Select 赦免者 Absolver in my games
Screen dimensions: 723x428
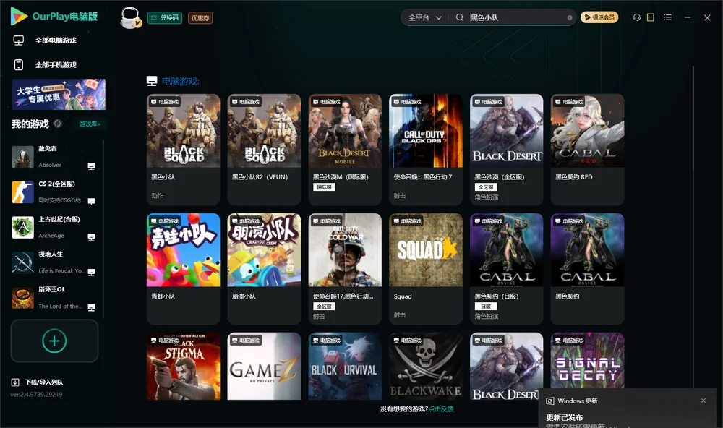click(x=54, y=157)
